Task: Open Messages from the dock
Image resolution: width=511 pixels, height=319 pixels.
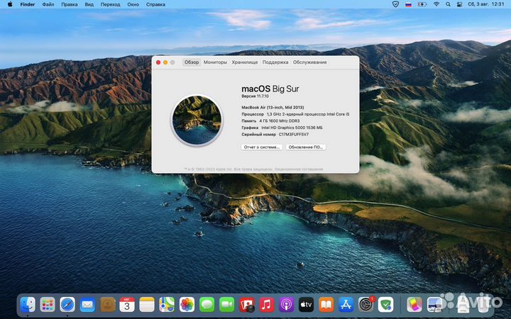Action: [207, 305]
